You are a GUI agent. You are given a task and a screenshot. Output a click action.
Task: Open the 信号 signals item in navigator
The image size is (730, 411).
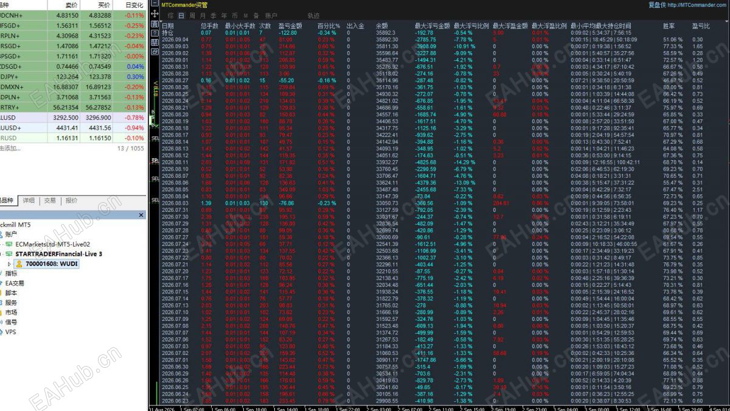pyautogui.click(x=11, y=322)
